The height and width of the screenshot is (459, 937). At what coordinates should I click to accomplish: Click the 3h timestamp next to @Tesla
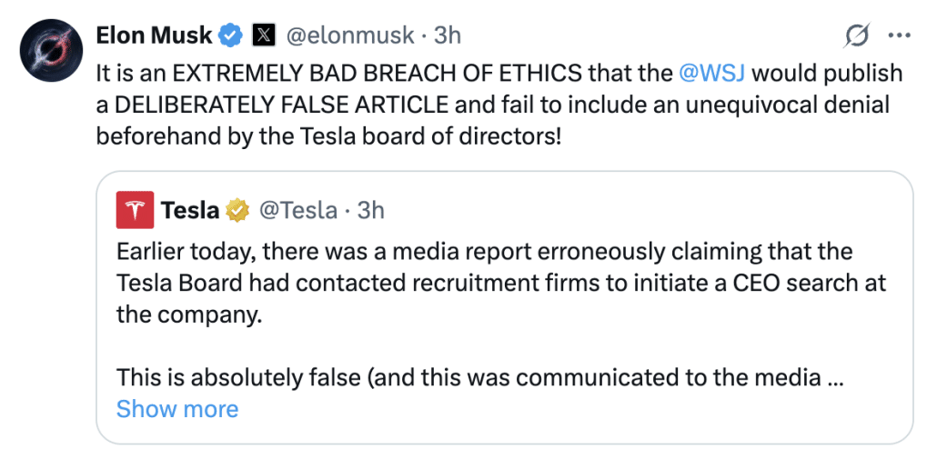click(x=370, y=210)
